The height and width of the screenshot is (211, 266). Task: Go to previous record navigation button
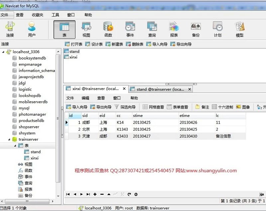point(75,194)
